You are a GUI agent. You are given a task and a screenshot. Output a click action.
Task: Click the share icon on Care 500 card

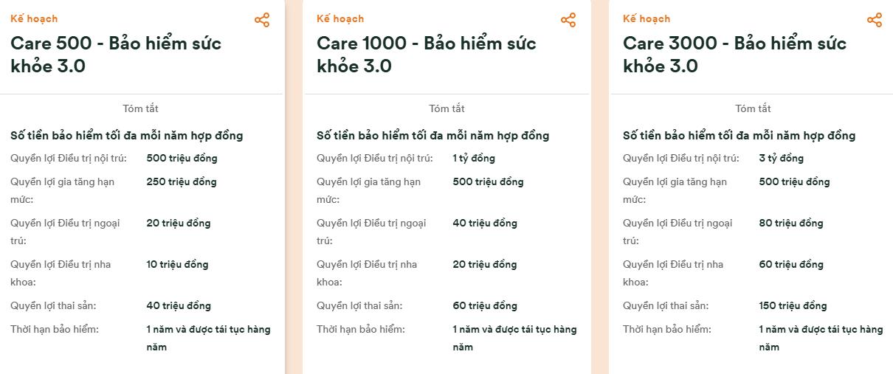click(262, 20)
